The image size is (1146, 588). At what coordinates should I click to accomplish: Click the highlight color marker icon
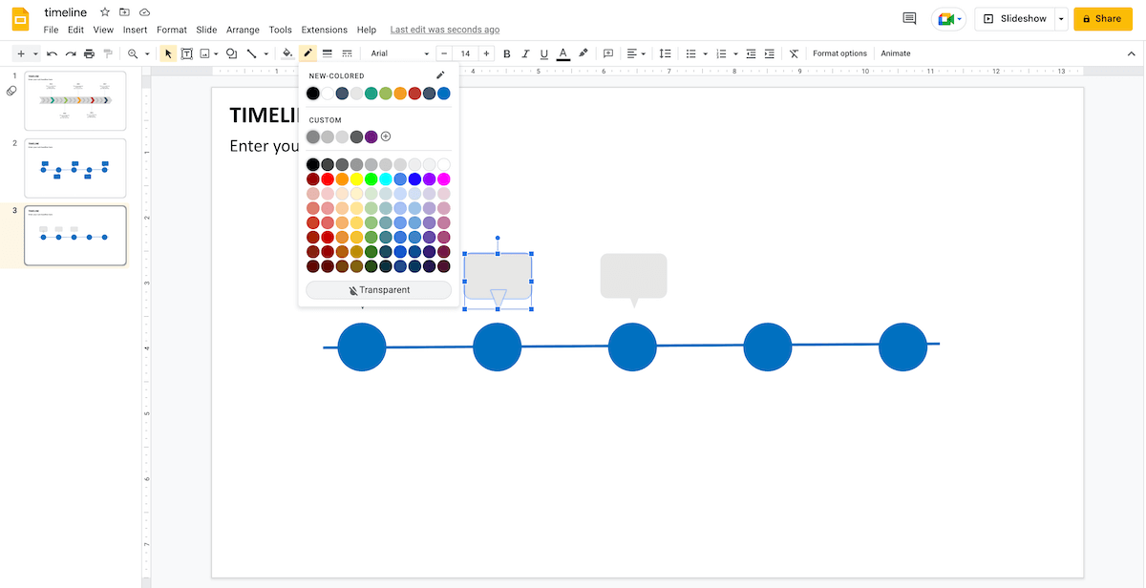point(584,53)
